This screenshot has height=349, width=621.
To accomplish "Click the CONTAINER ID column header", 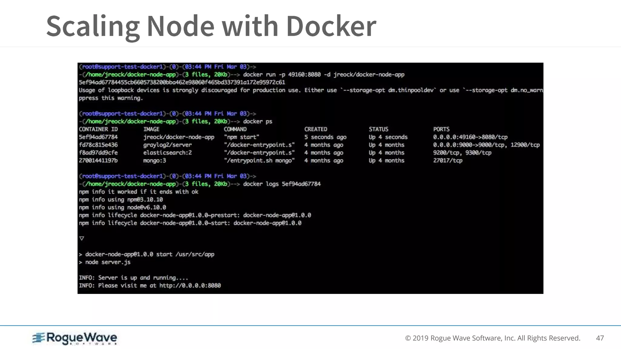I will (98, 129).
